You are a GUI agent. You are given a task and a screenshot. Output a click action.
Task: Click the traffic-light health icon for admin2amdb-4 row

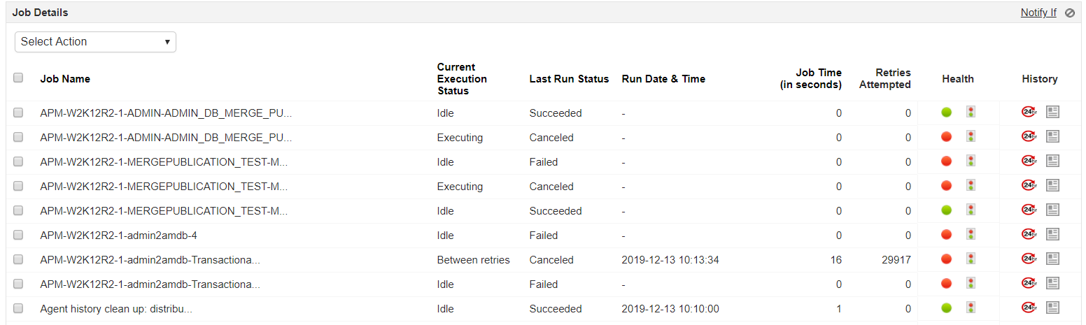coord(971,234)
